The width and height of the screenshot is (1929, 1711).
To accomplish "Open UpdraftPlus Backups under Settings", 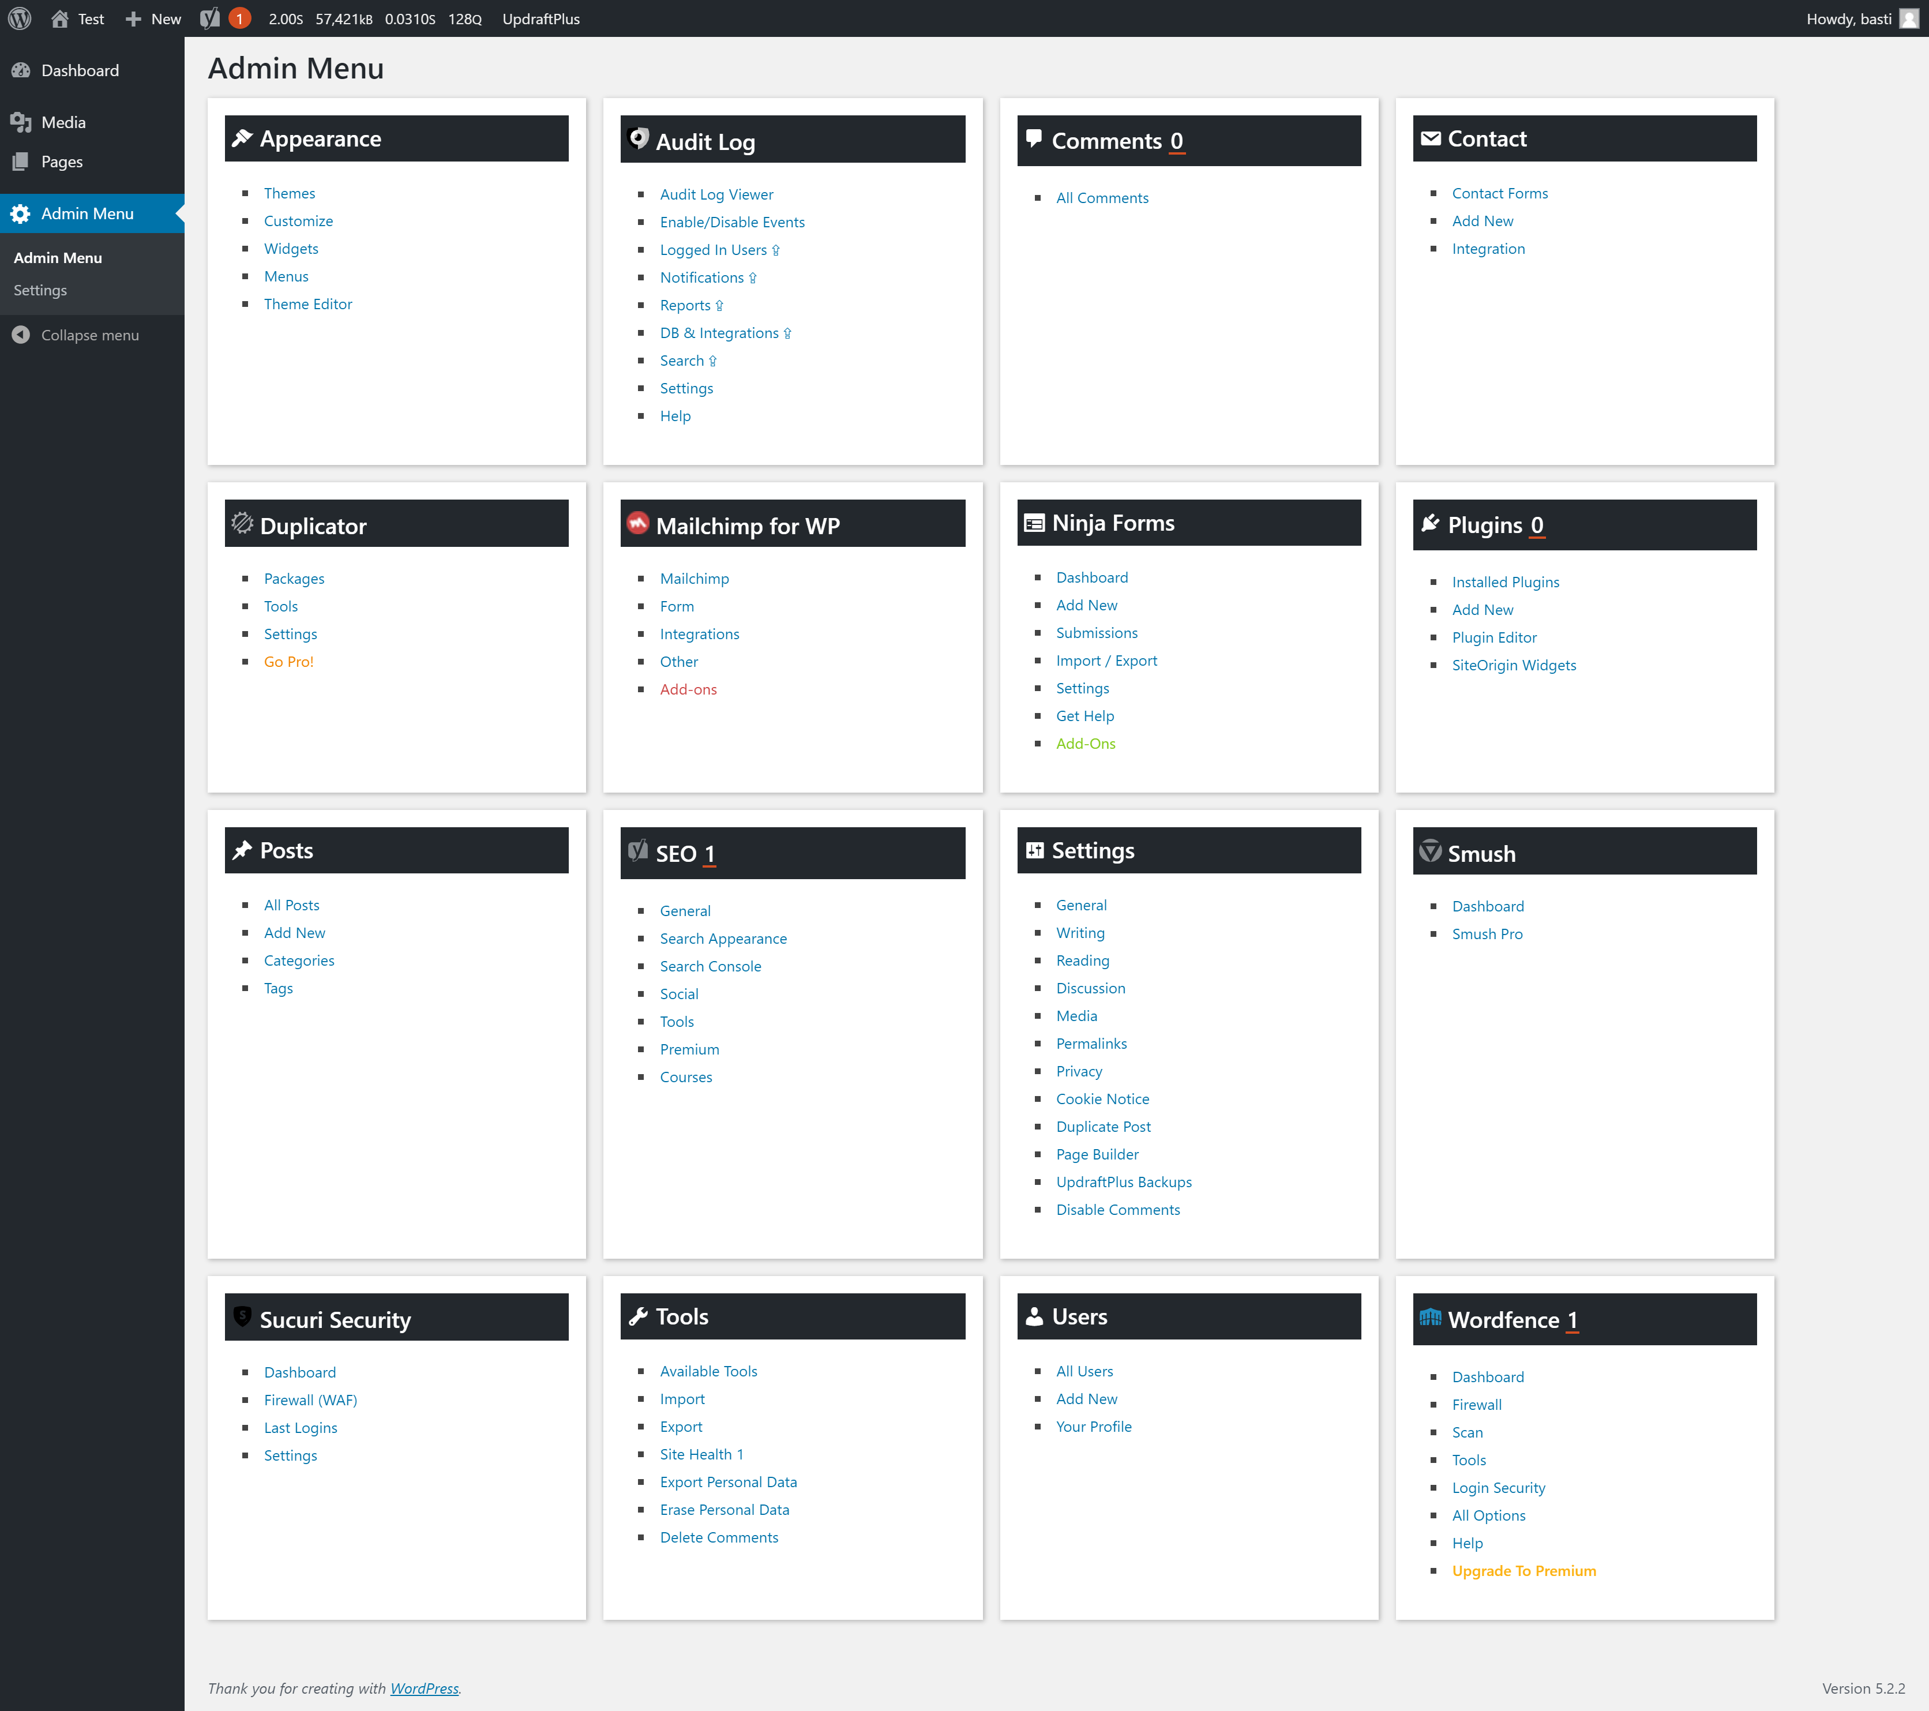I will click(1124, 1183).
